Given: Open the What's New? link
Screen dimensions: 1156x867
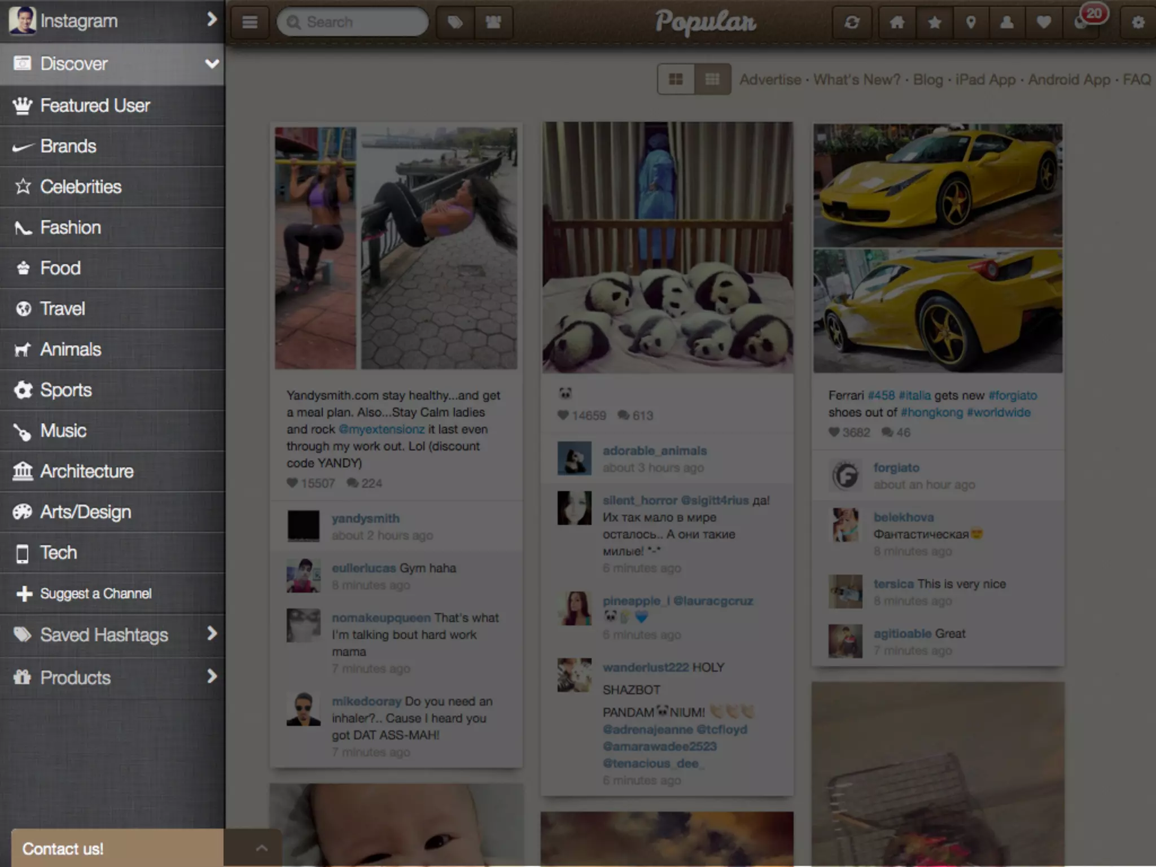Looking at the screenshot, I should (856, 80).
